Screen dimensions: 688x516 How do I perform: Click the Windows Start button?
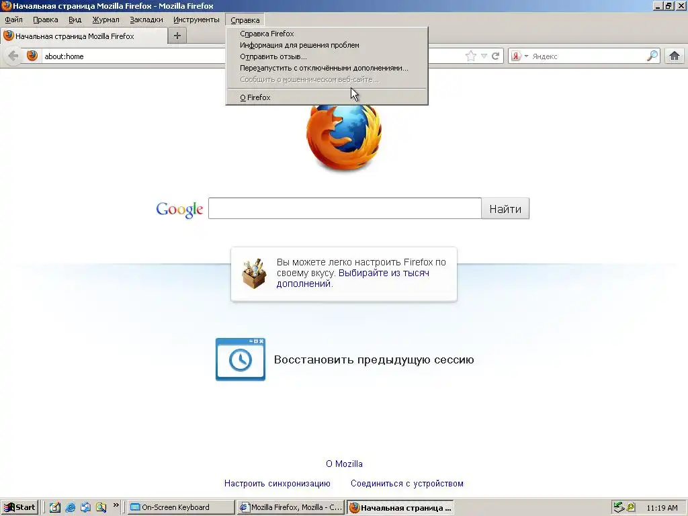coord(19,507)
